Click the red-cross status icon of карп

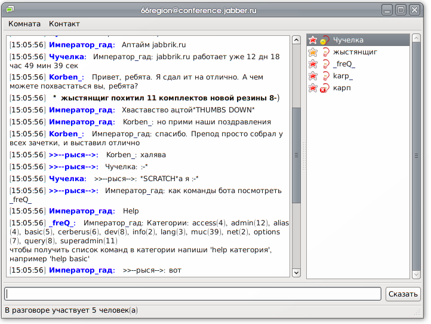click(x=325, y=88)
